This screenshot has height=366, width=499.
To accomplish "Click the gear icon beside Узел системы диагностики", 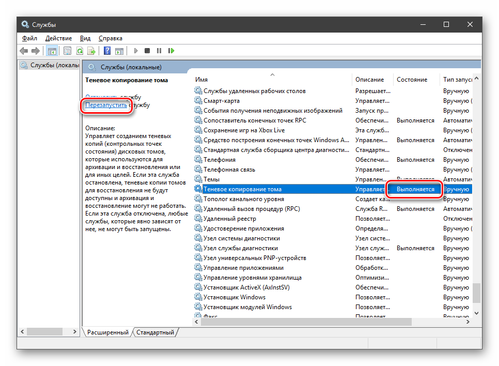I will 198,238.
